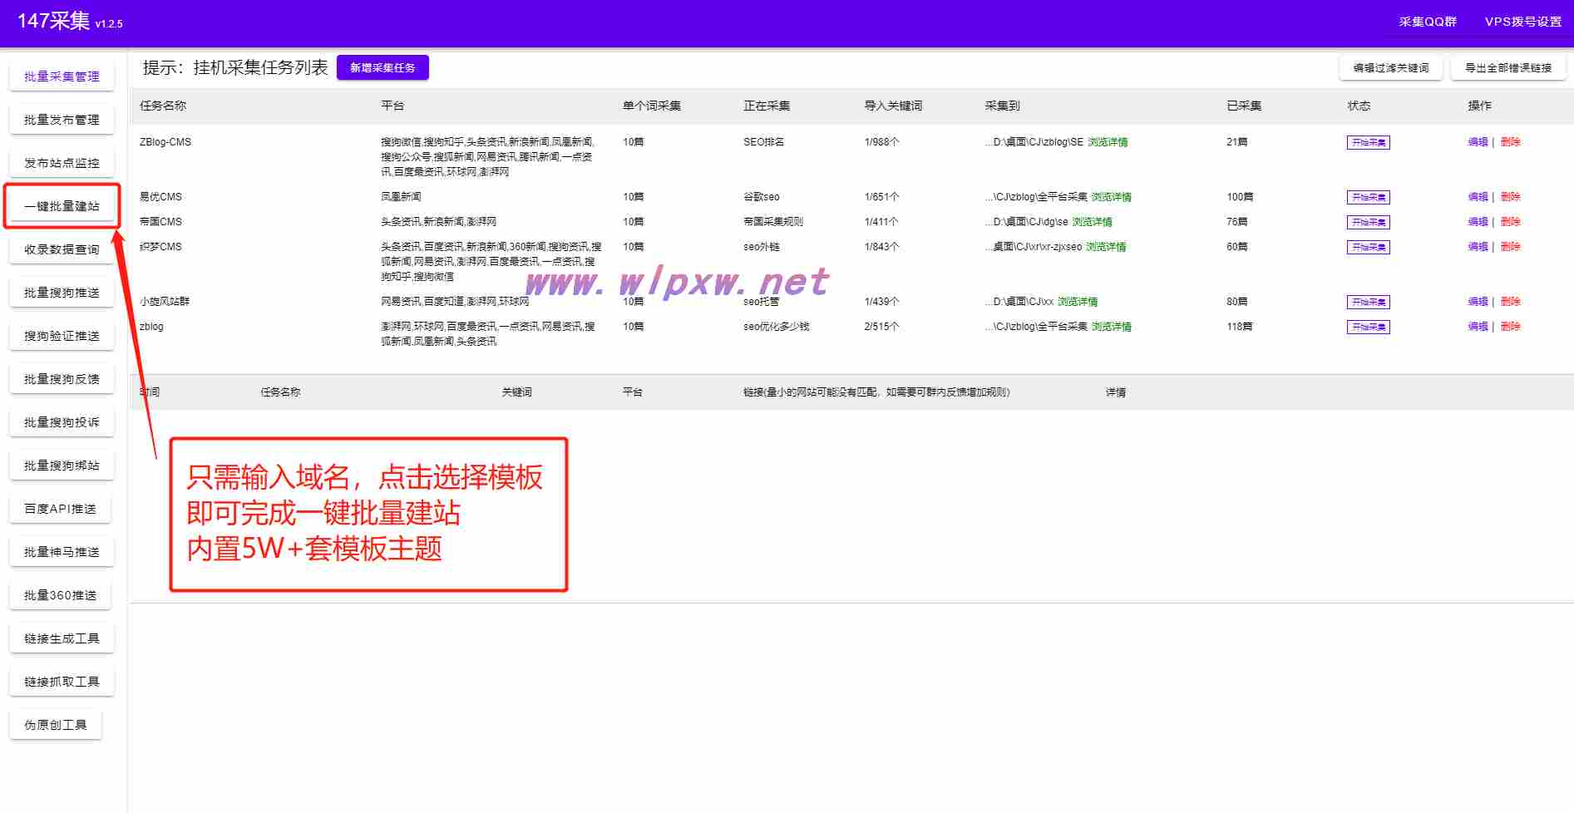This screenshot has height=813, width=1574.
Task: Open 浏览详情 for 帝国CMS row
Action: pos(1092,222)
